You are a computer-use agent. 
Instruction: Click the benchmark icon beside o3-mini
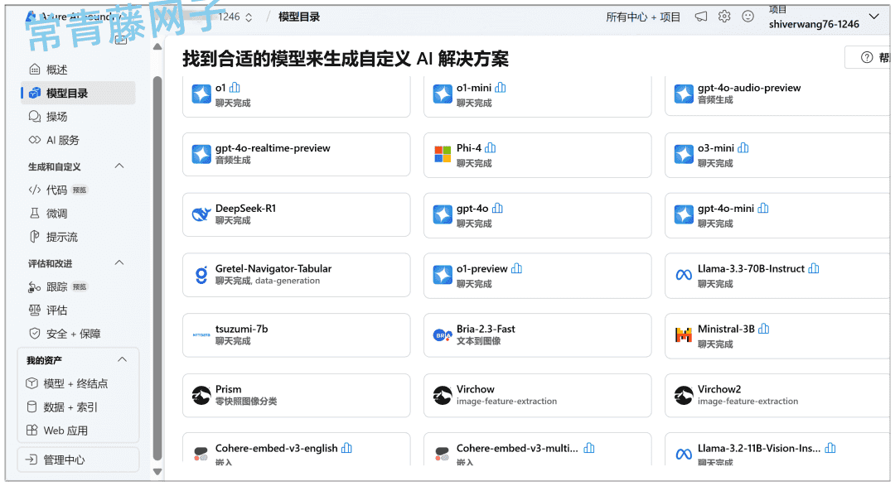click(x=743, y=147)
